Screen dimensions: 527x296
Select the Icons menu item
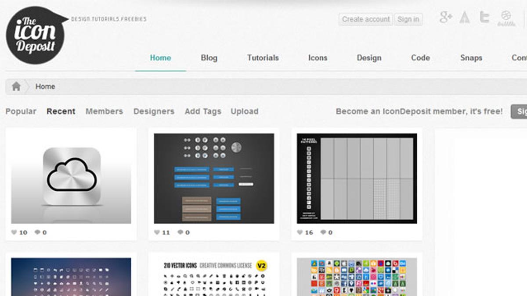tap(318, 58)
